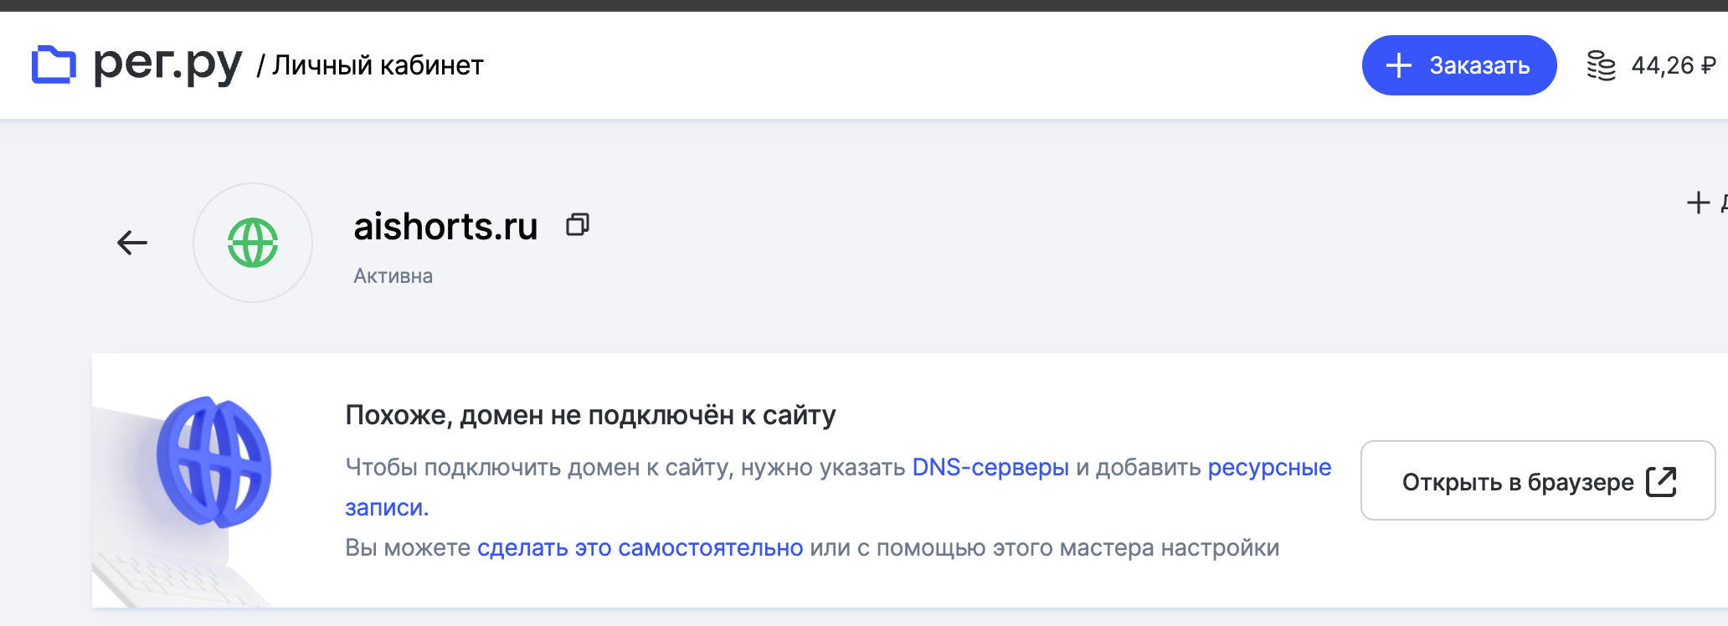Click the plus icon inside Заказать
The width and height of the screenshot is (1728, 626).
(1398, 65)
